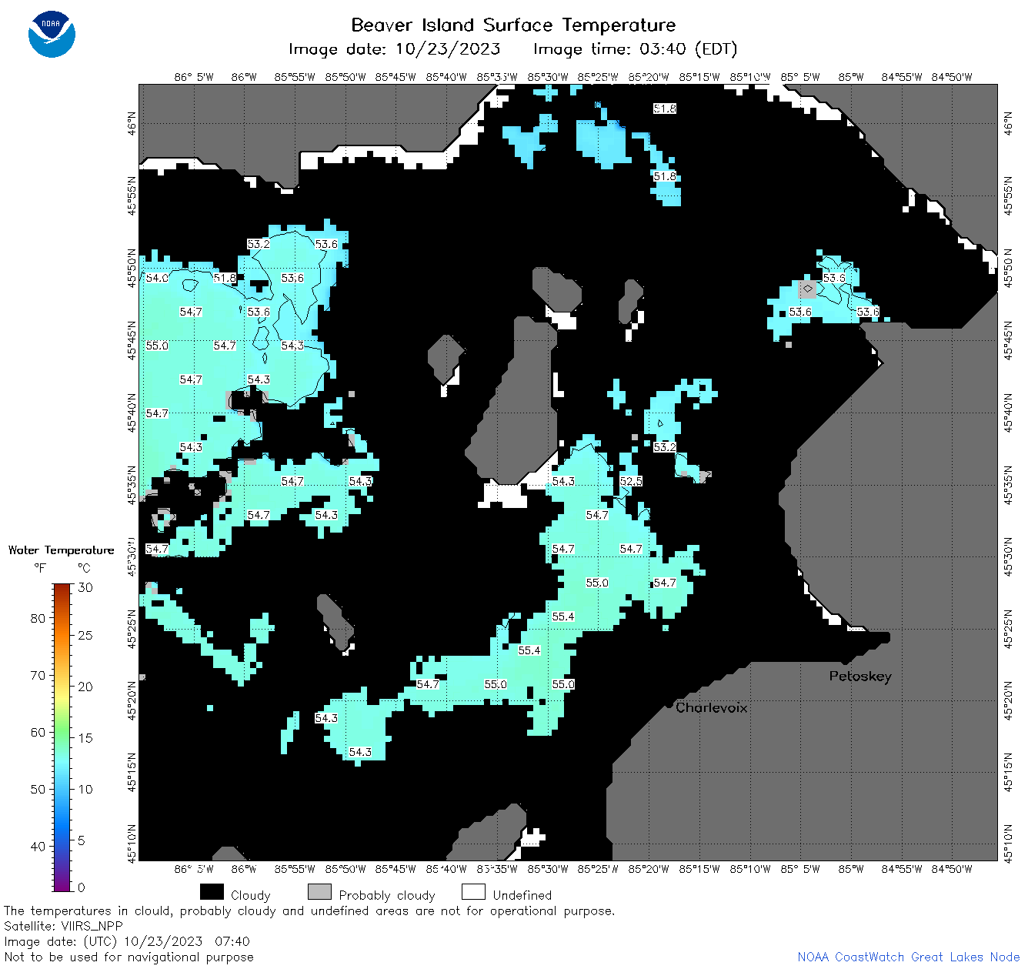Click the 30 °C tick on the color scale
The image size is (1028, 969).
tap(85, 587)
